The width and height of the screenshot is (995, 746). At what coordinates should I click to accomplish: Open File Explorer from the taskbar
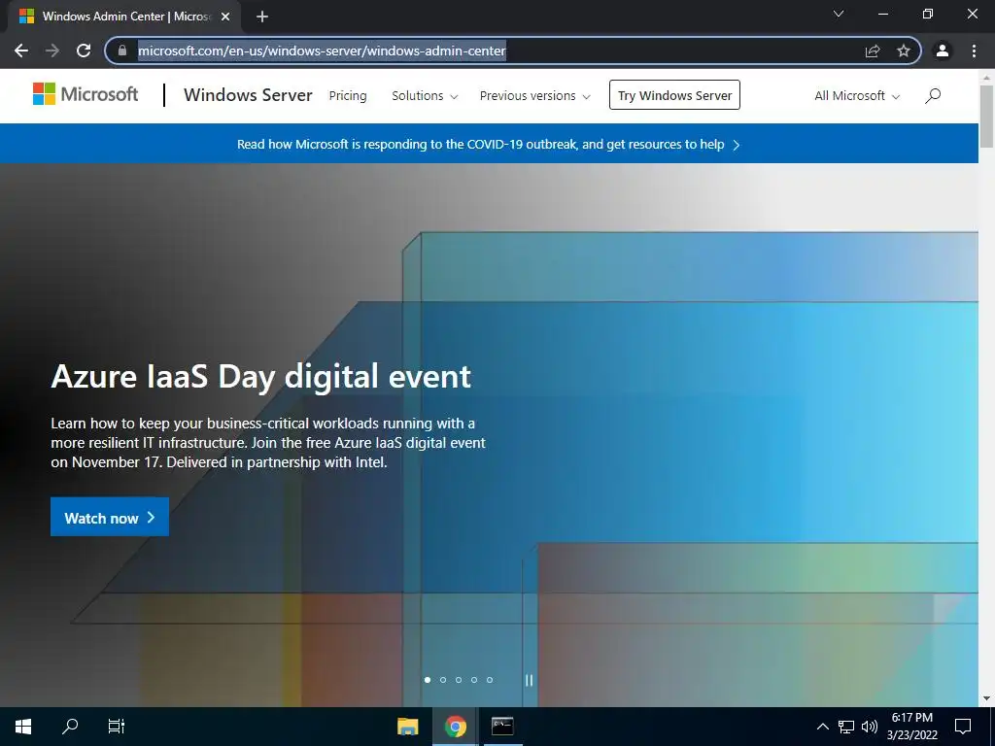point(408,727)
